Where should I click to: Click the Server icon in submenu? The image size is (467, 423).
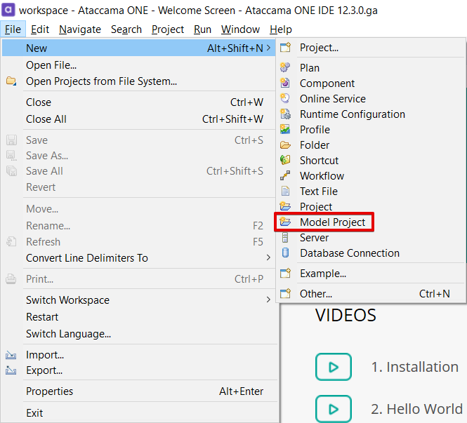[x=285, y=238]
